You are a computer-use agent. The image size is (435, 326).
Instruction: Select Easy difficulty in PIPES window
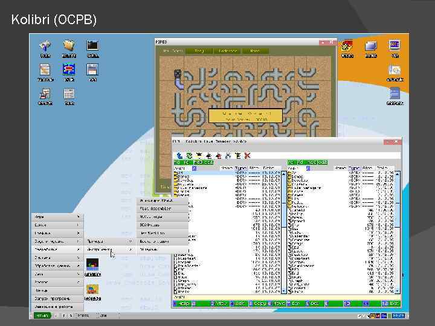coord(199,51)
